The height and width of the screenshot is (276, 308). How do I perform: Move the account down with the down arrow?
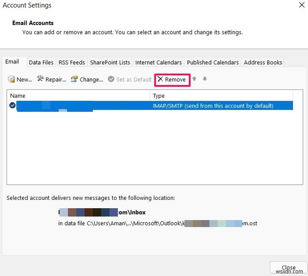tap(205, 79)
